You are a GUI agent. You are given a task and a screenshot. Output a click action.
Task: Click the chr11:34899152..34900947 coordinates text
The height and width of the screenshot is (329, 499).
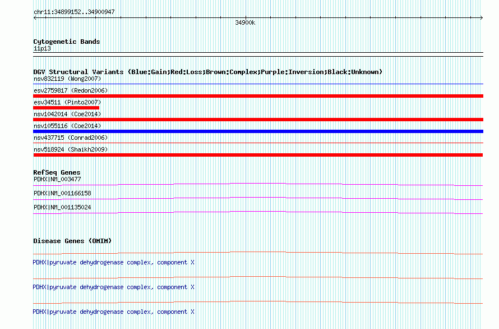pyautogui.click(x=74, y=12)
